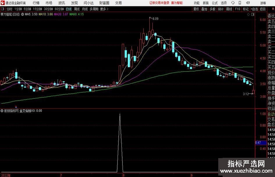Image resolution: width=275 pixels, height=177 pixels.
Task: Toggle the side panel icon at chart top-right
Action: point(253,15)
